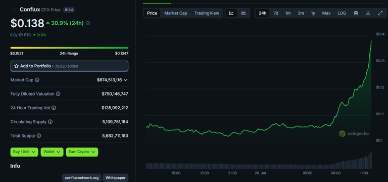This screenshot has width=388, height=182.
Task: Switch to line chart view icon
Action: [231, 13]
